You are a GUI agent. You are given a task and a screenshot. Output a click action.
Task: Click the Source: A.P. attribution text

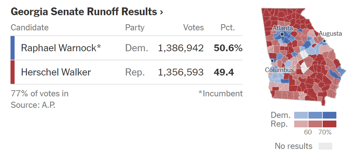click(33, 105)
